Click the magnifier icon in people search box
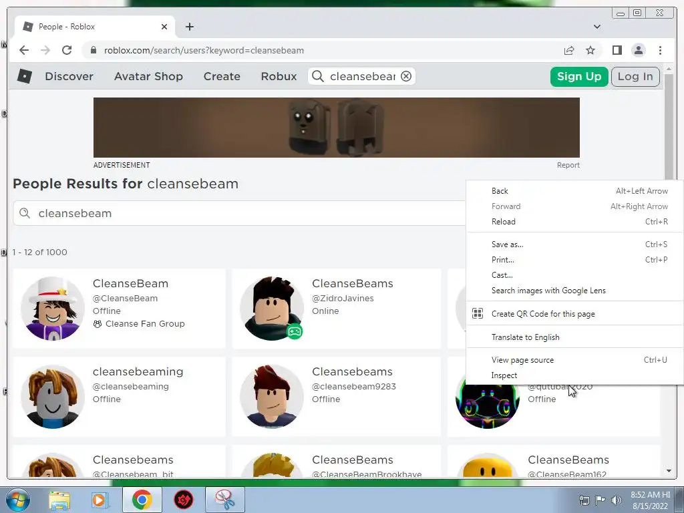Viewport: 684px width, 513px height. [x=25, y=213]
